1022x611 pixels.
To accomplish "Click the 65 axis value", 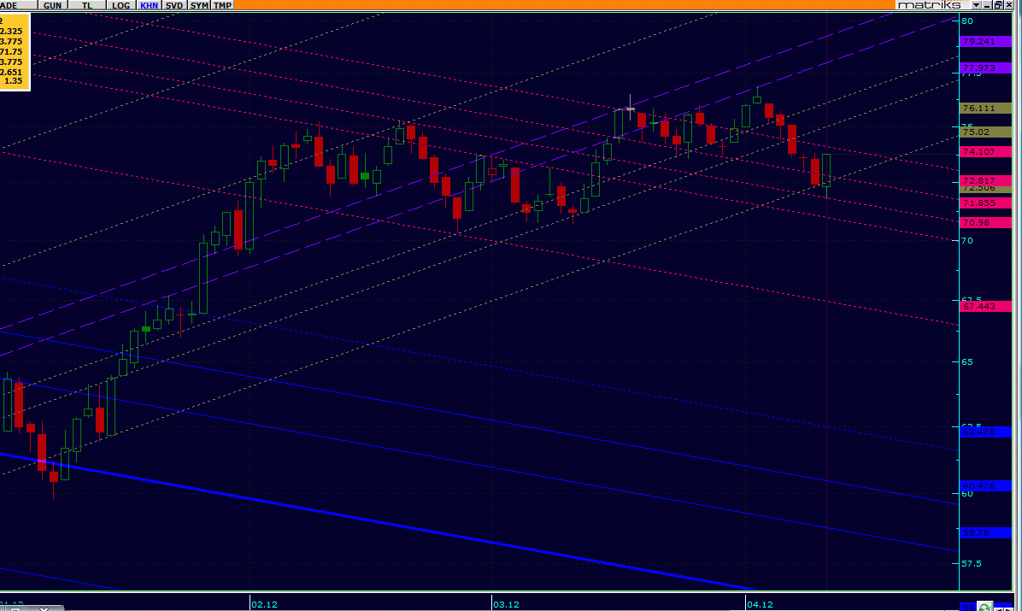I will tap(967, 362).
